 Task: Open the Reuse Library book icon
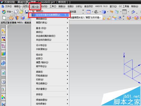3,53
